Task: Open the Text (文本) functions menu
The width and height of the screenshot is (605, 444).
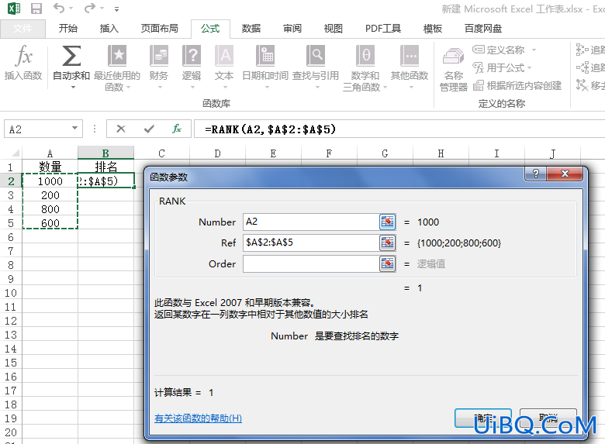Action: 224,68
